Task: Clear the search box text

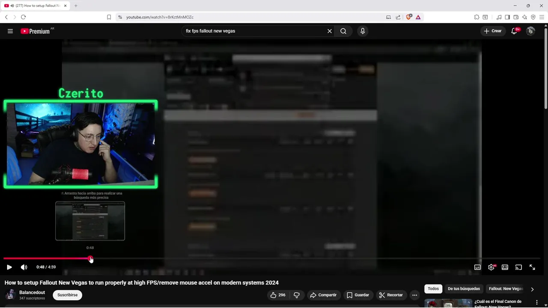Action: (330, 31)
